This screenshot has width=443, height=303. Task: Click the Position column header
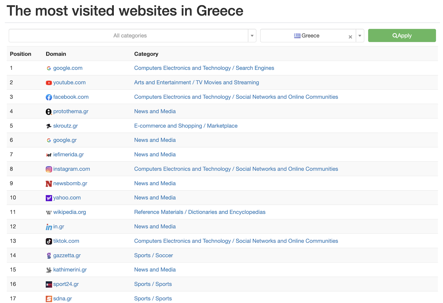tap(20, 54)
